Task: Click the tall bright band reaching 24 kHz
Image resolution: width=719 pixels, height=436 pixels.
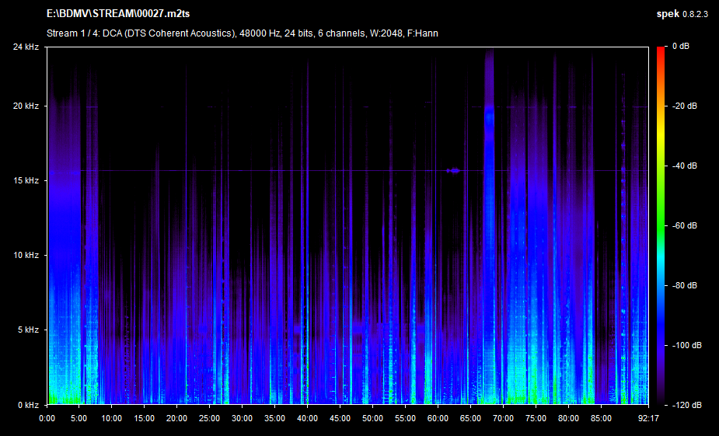Action: (x=489, y=155)
